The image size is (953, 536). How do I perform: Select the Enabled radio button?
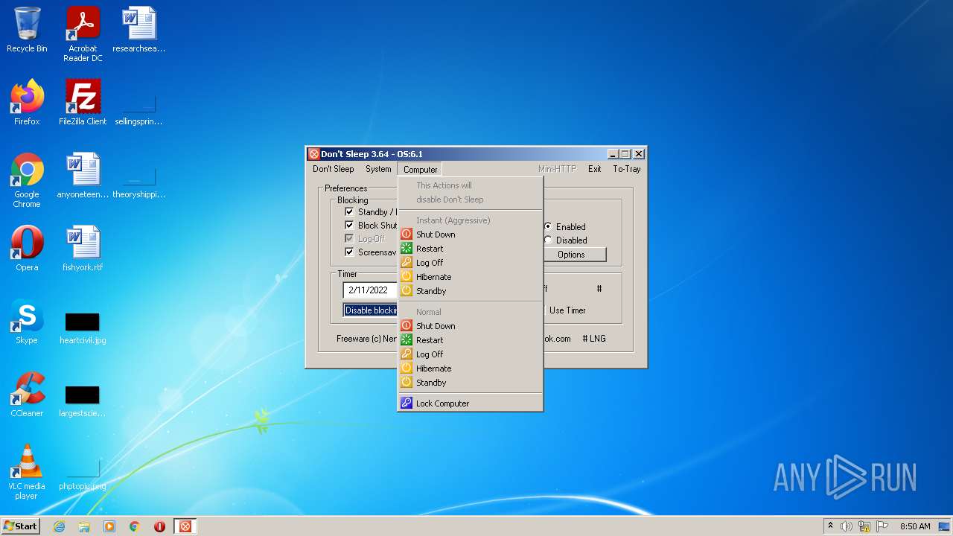click(548, 227)
